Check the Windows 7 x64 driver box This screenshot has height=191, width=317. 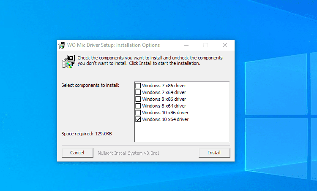[138, 92]
